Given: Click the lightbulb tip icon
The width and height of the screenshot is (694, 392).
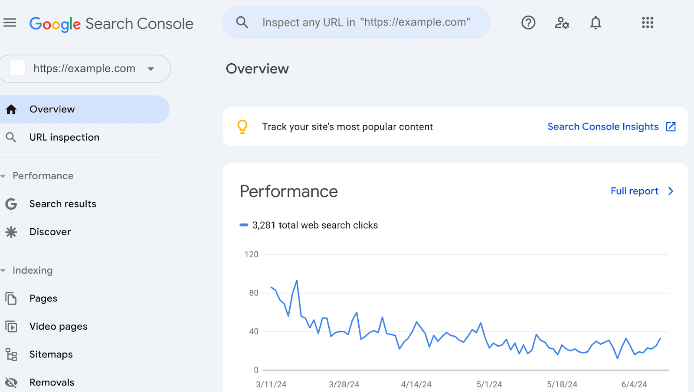Looking at the screenshot, I should [x=242, y=126].
